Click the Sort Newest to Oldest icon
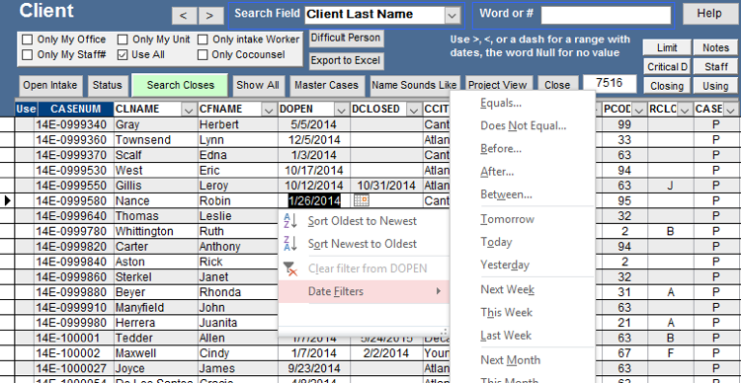Viewport: 741px width, 383px height. point(289,244)
